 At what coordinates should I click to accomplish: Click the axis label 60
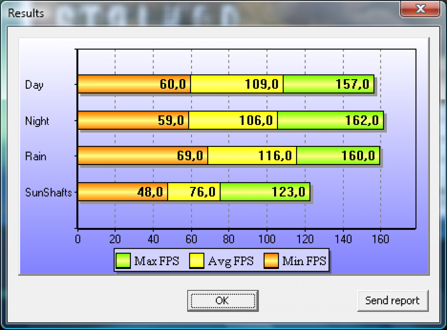191,239
